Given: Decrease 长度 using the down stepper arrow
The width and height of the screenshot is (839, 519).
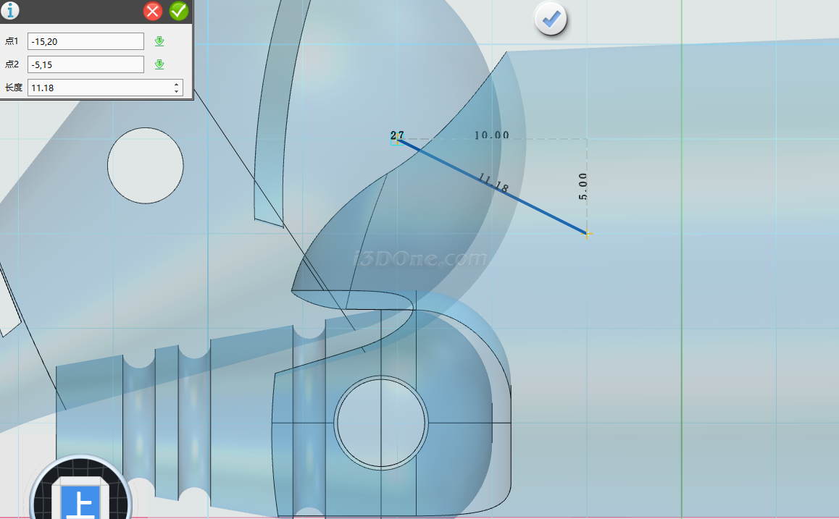Looking at the screenshot, I should point(176,92).
